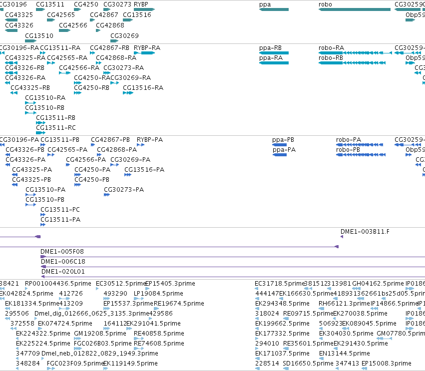
Task: Click the RP001004436.5prime EST label
Action: click(58, 284)
